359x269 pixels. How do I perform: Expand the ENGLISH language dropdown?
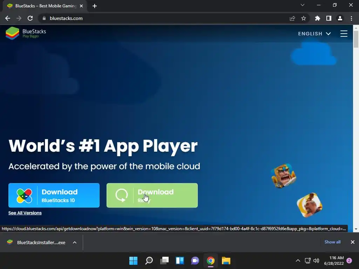tap(314, 34)
